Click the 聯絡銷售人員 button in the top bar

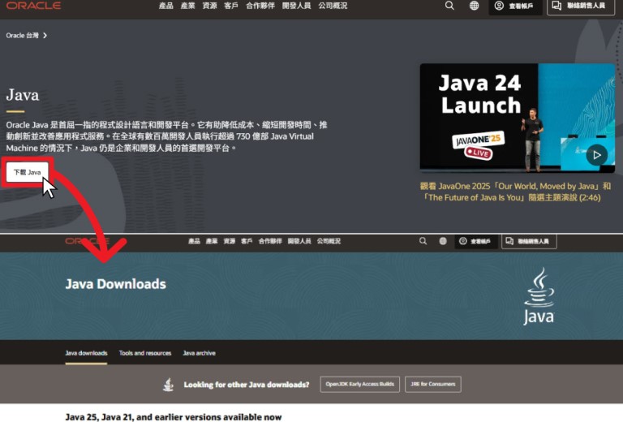click(581, 6)
